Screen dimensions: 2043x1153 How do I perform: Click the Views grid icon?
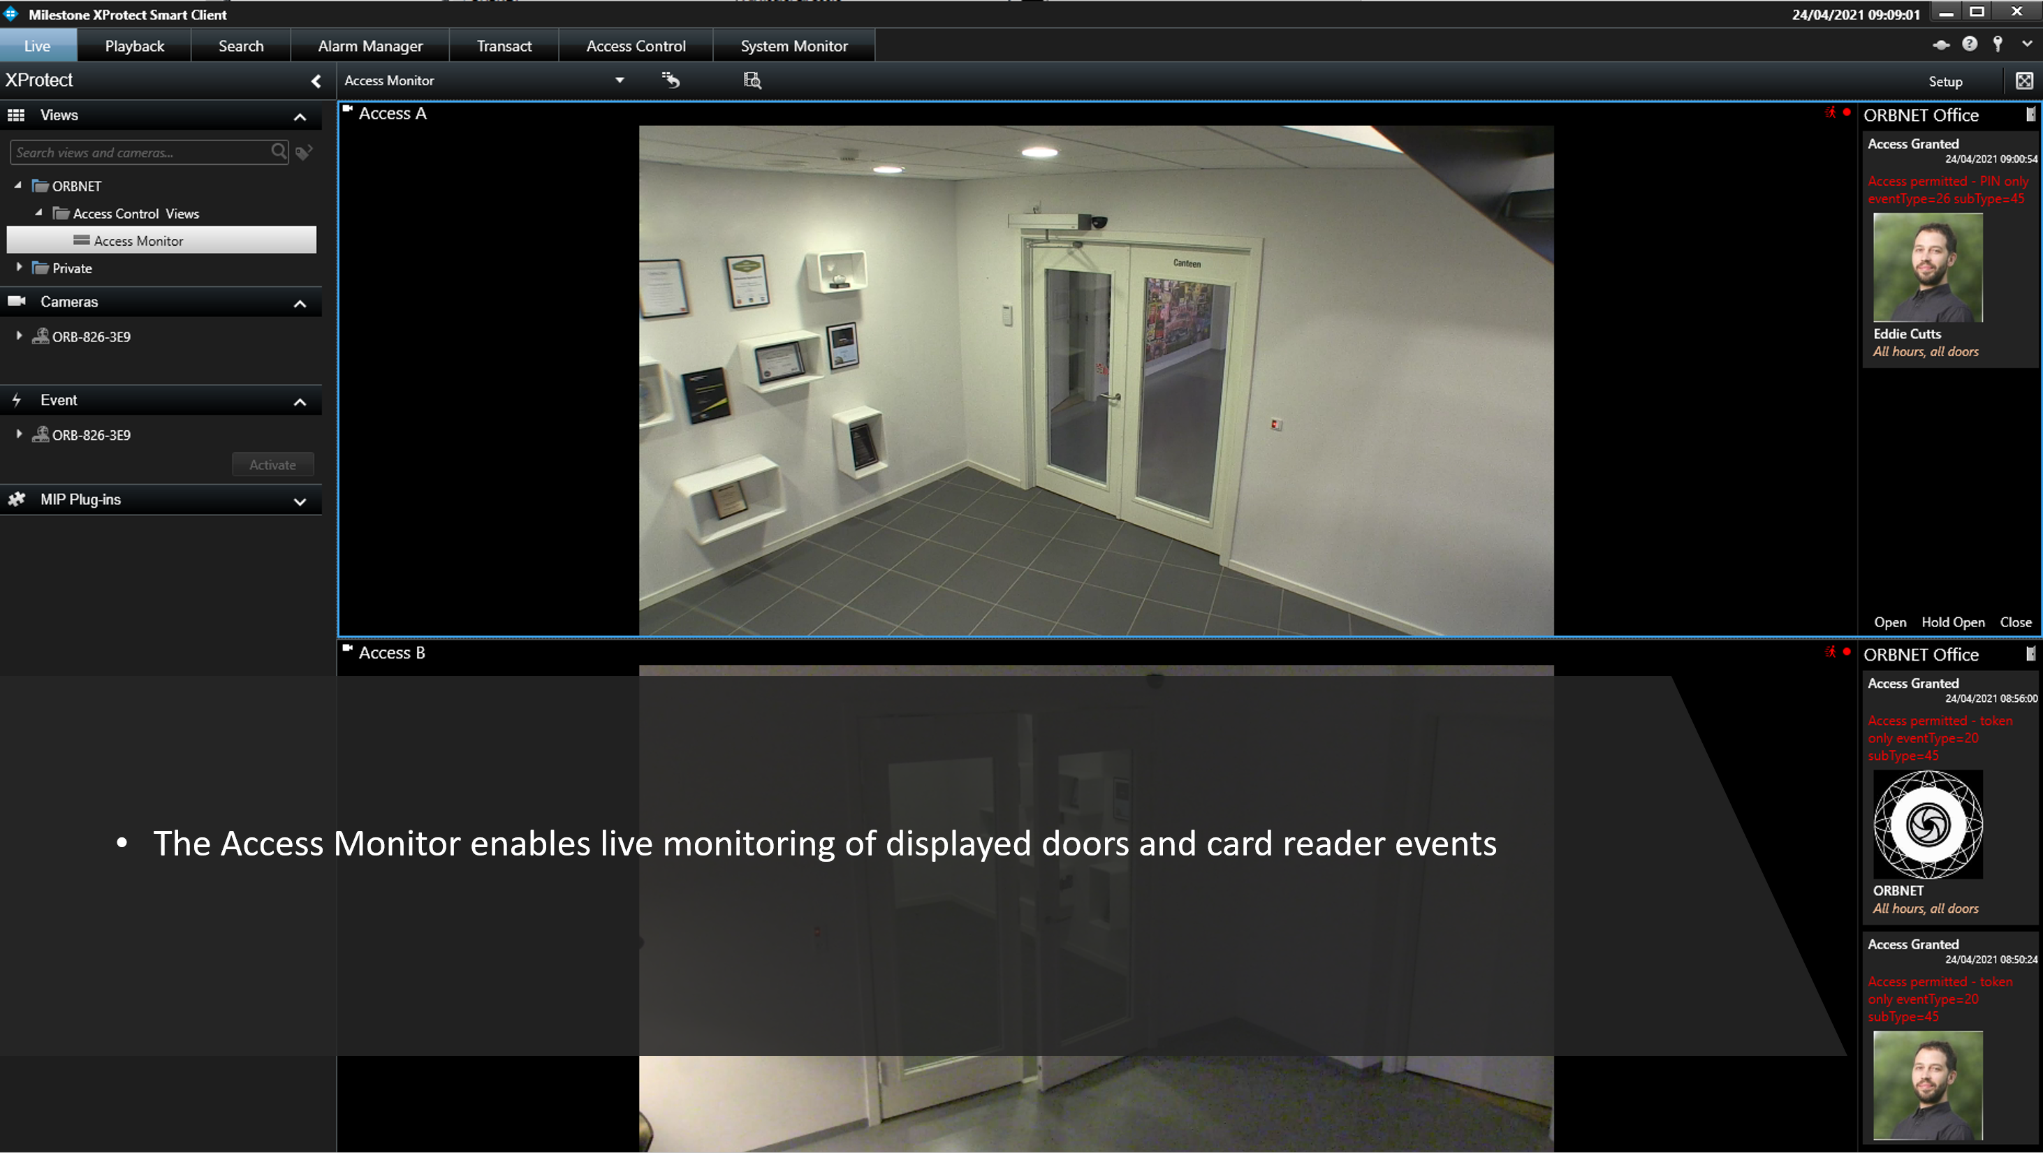point(16,115)
